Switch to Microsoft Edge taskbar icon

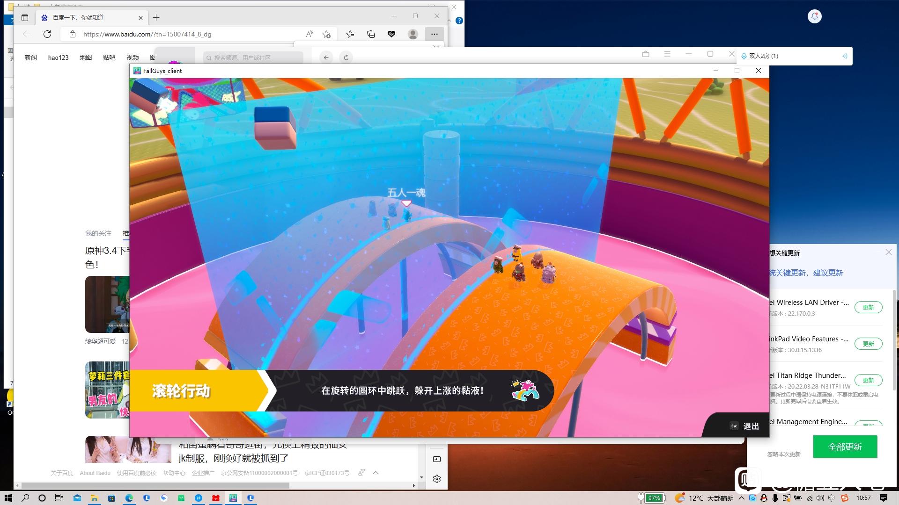[129, 498]
